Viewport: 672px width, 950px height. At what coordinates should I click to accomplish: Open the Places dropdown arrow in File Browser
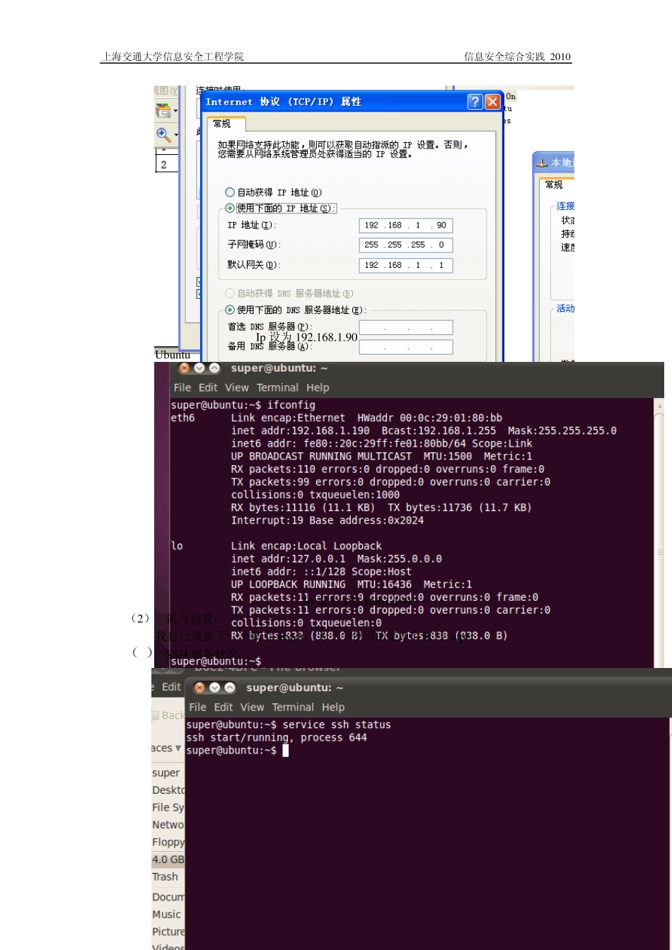click(x=179, y=748)
